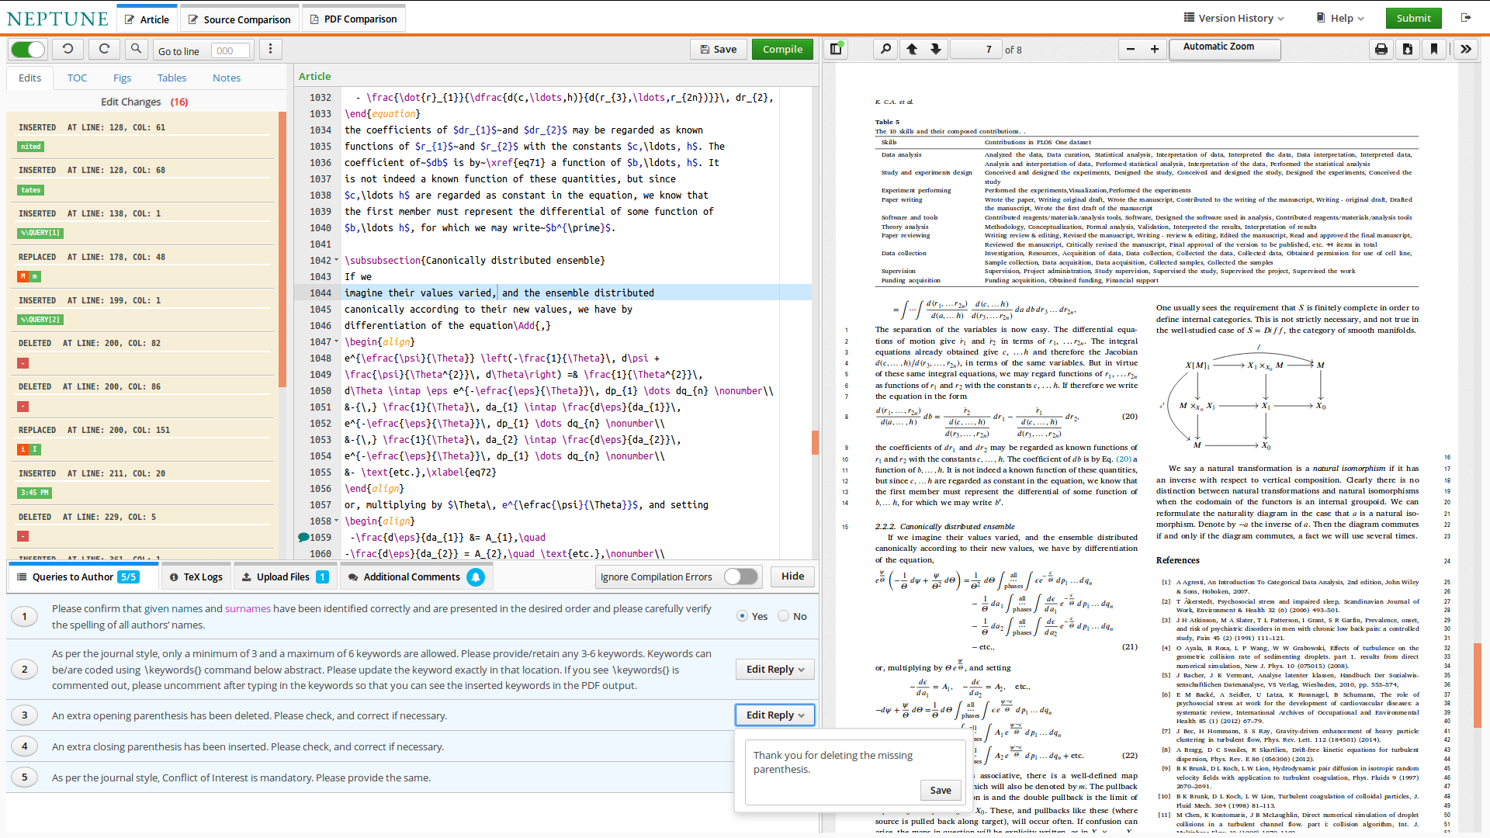Click the undo icon in editor toolbar
Viewport: 1490px width, 838px height.
[x=68, y=50]
